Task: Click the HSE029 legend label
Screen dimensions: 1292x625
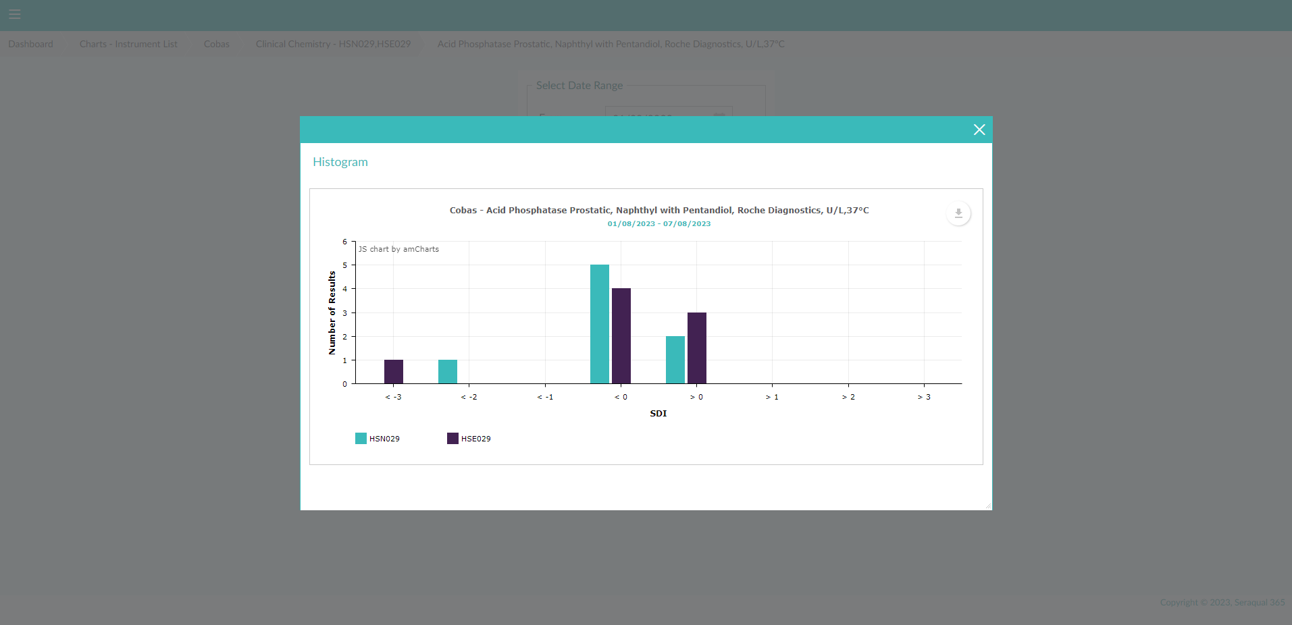Action: [x=476, y=439]
